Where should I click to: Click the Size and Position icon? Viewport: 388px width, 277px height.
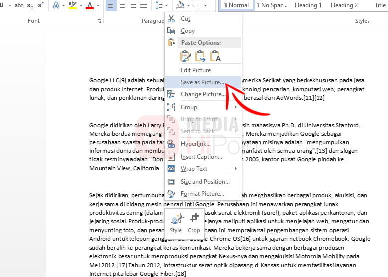coord(171,182)
